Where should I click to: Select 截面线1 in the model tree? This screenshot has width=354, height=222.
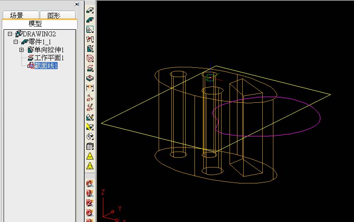click(x=46, y=66)
